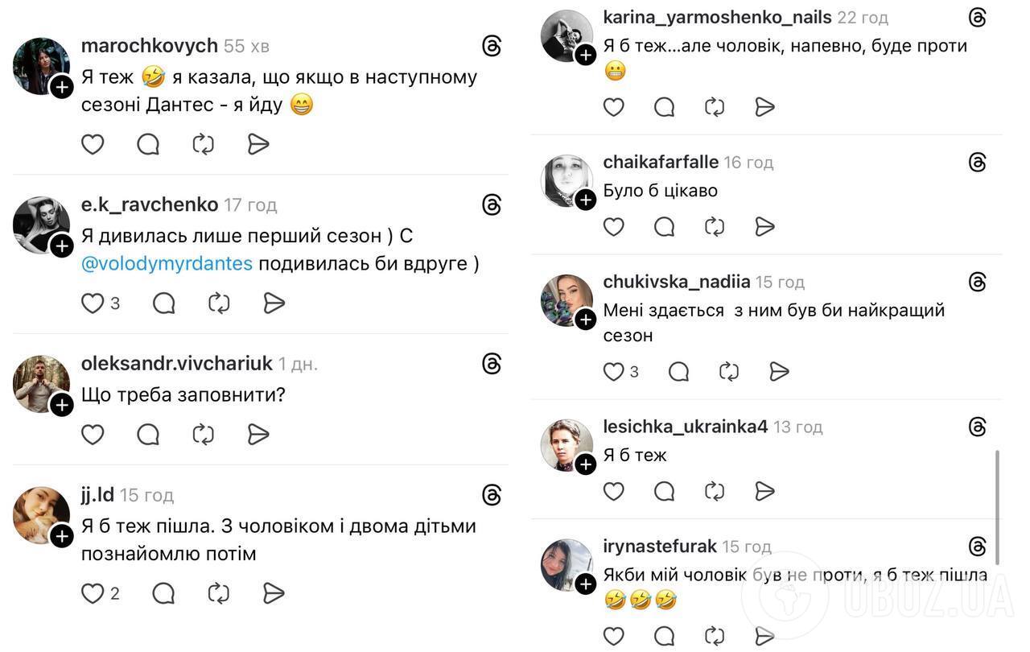Open karina_yarmoshenko_nails profile
Viewport: 1030px width, 652px height.
coord(717,16)
